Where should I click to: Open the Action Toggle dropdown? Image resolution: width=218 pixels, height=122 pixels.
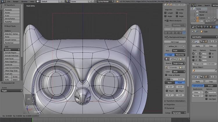coord(11,91)
